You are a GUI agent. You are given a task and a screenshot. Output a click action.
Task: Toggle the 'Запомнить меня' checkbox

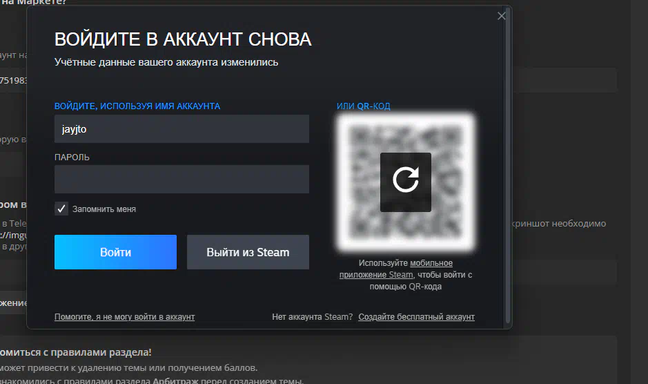[61, 209]
